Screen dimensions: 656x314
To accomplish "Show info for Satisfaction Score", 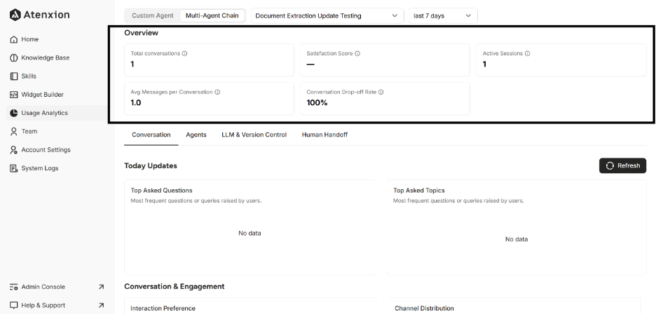I will [x=357, y=53].
